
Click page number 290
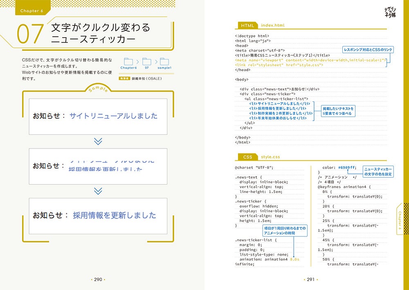[x=98, y=279]
